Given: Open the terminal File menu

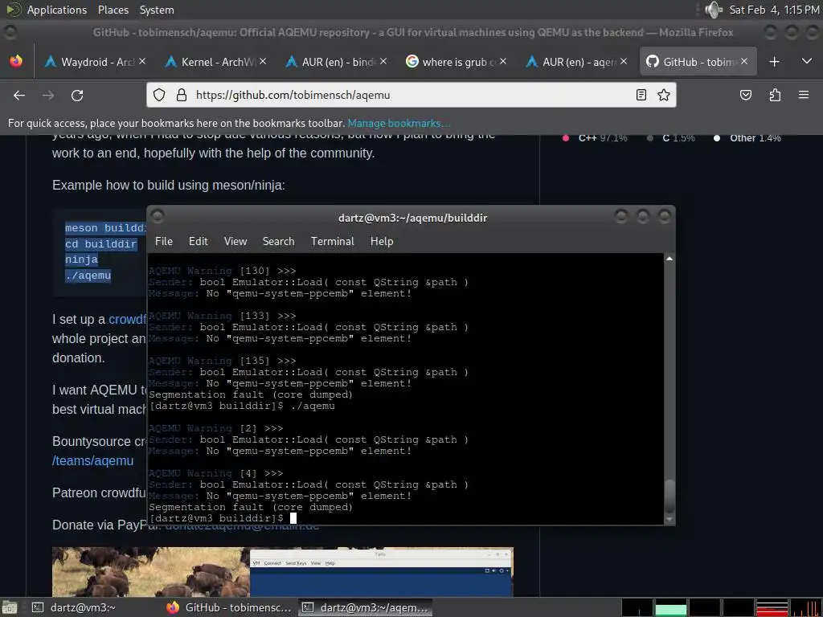Looking at the screenshot, I should click(164, 241).
